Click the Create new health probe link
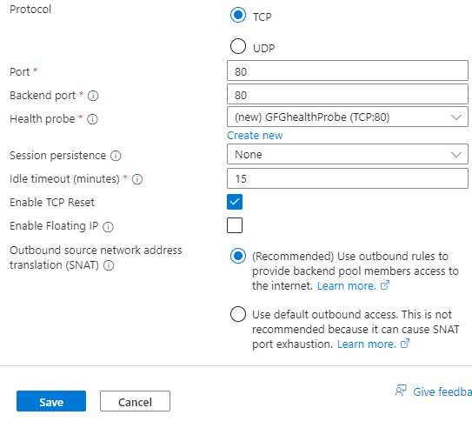This screenshot has width=472, height=428. click(255, 136)
